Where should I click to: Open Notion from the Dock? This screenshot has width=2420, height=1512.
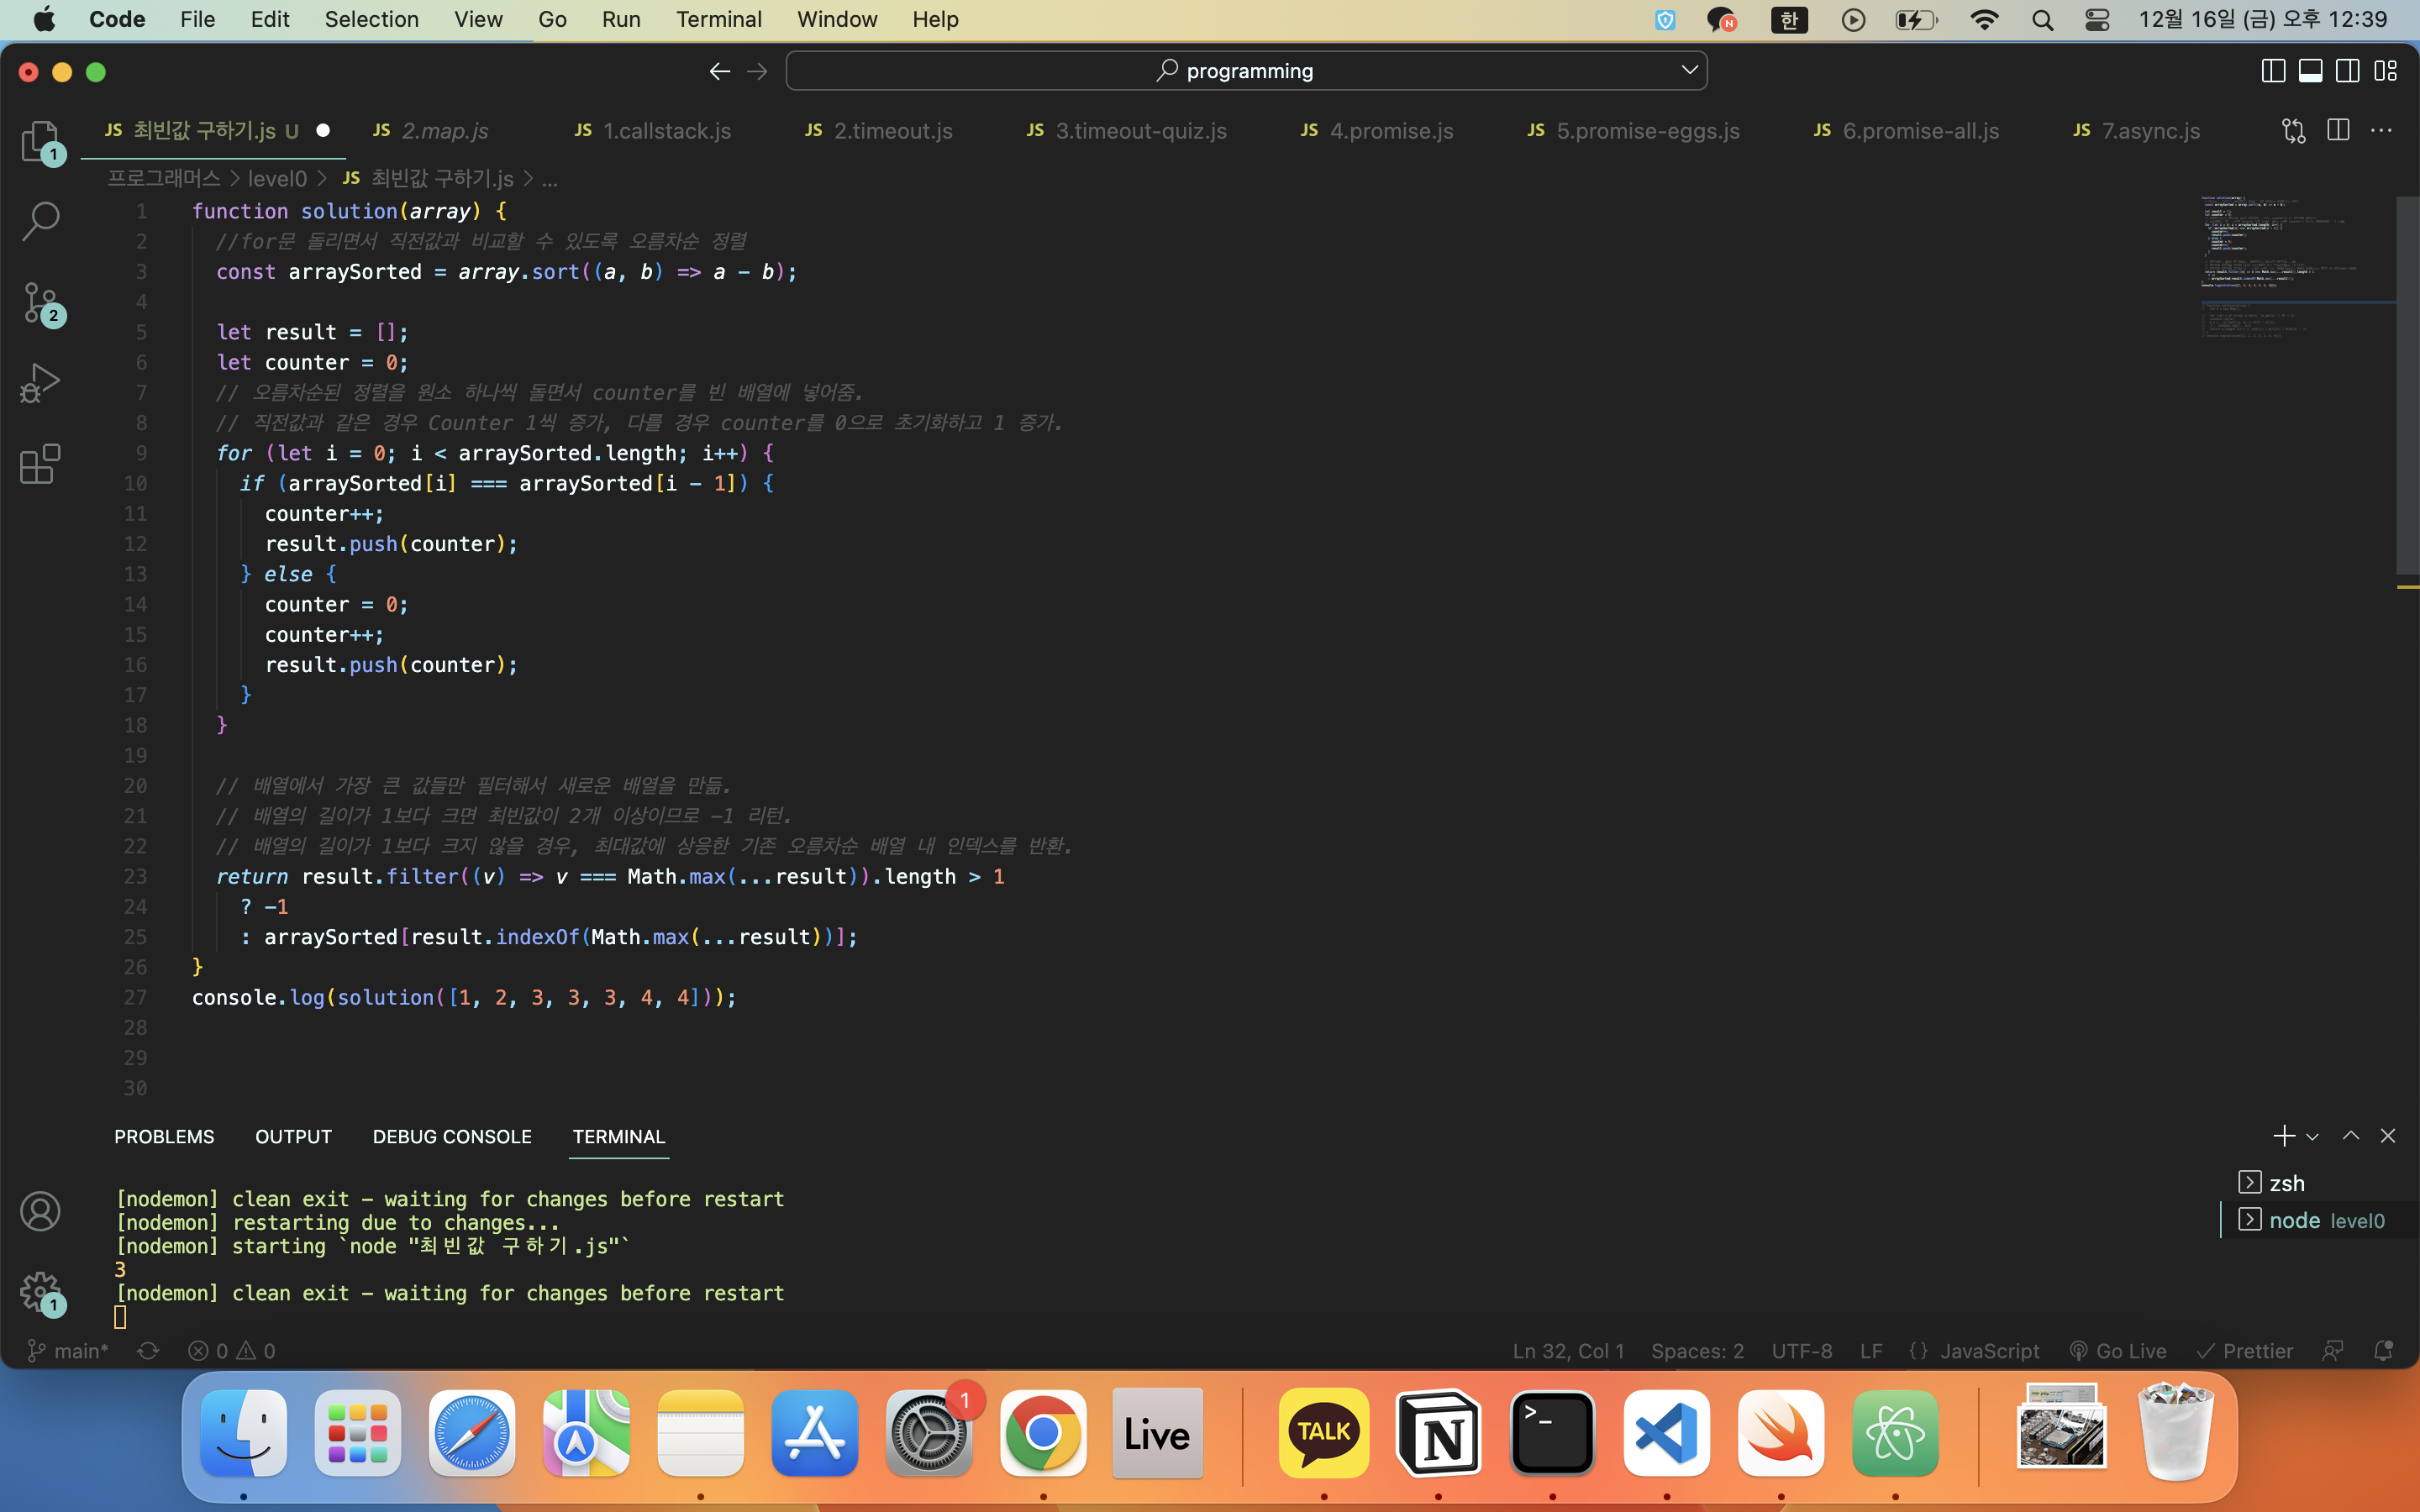(x=1438, y=1433)
